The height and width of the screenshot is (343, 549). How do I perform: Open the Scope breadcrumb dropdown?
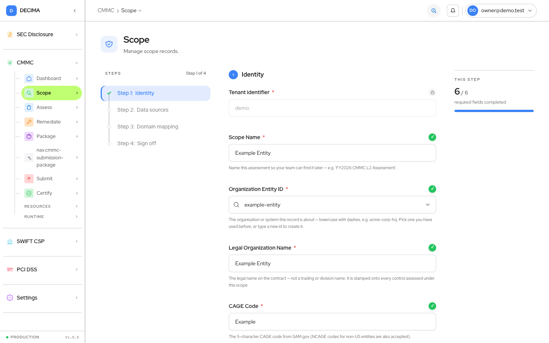[x=131, y=11]
